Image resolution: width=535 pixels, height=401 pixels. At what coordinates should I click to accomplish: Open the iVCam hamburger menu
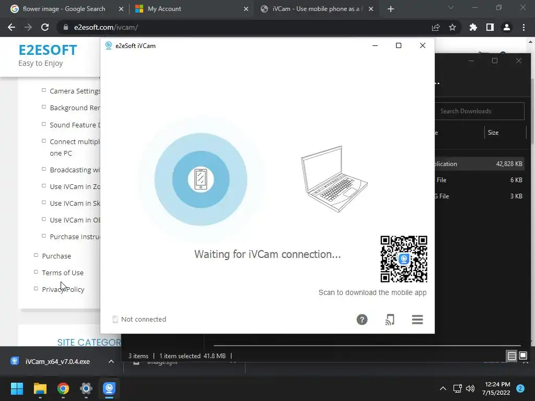tap(417, 320)
